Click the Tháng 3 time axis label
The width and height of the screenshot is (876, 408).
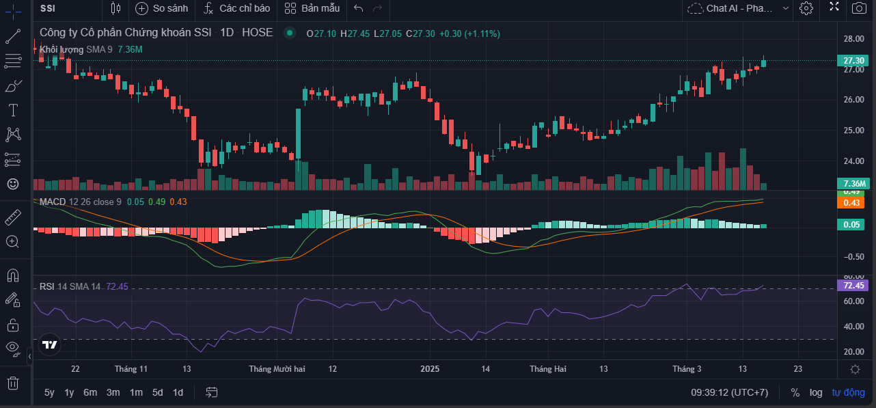tap(687, 369)
